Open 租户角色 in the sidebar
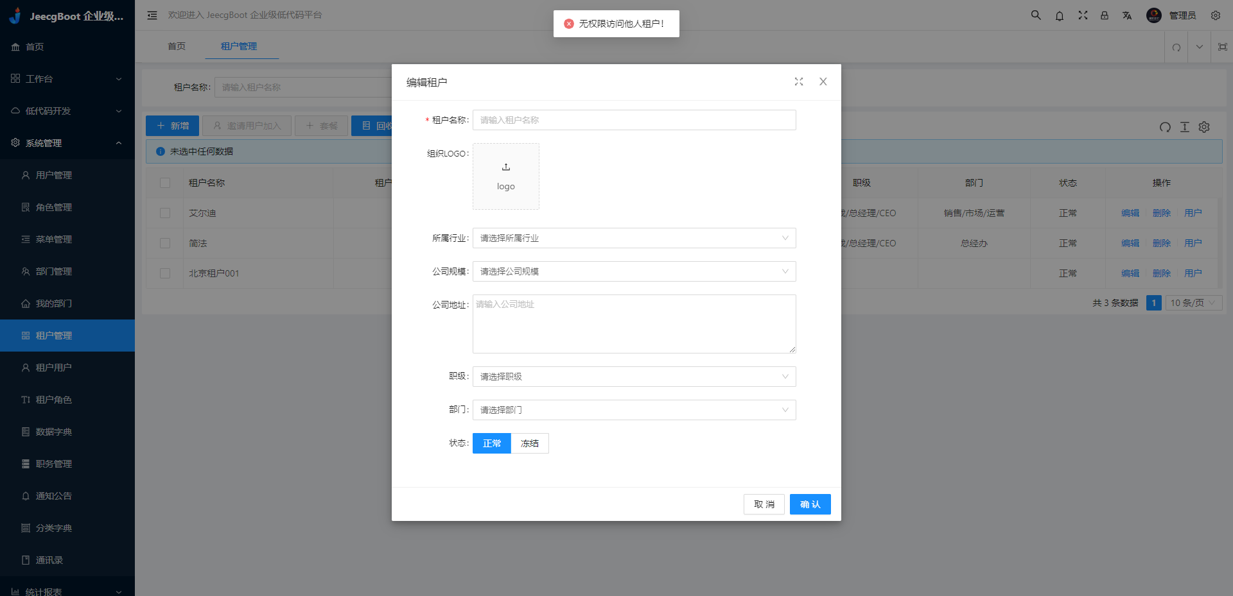Image resolution: width=1233 pixels, height=596 pixels. coord(67,400)
